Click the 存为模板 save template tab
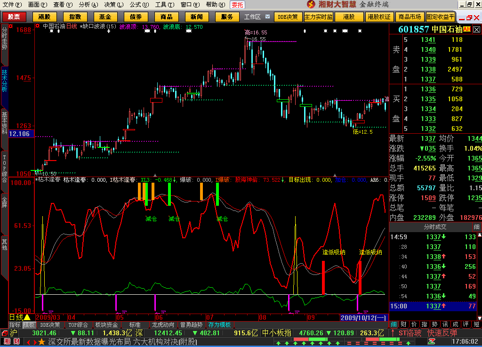Image resolution: width=482 pixels, height=347 pixels. tap(219, 325)
